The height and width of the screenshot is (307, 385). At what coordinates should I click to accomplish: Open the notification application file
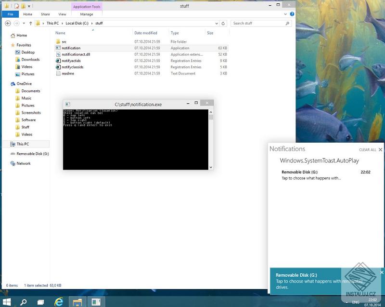coord(71,48)
